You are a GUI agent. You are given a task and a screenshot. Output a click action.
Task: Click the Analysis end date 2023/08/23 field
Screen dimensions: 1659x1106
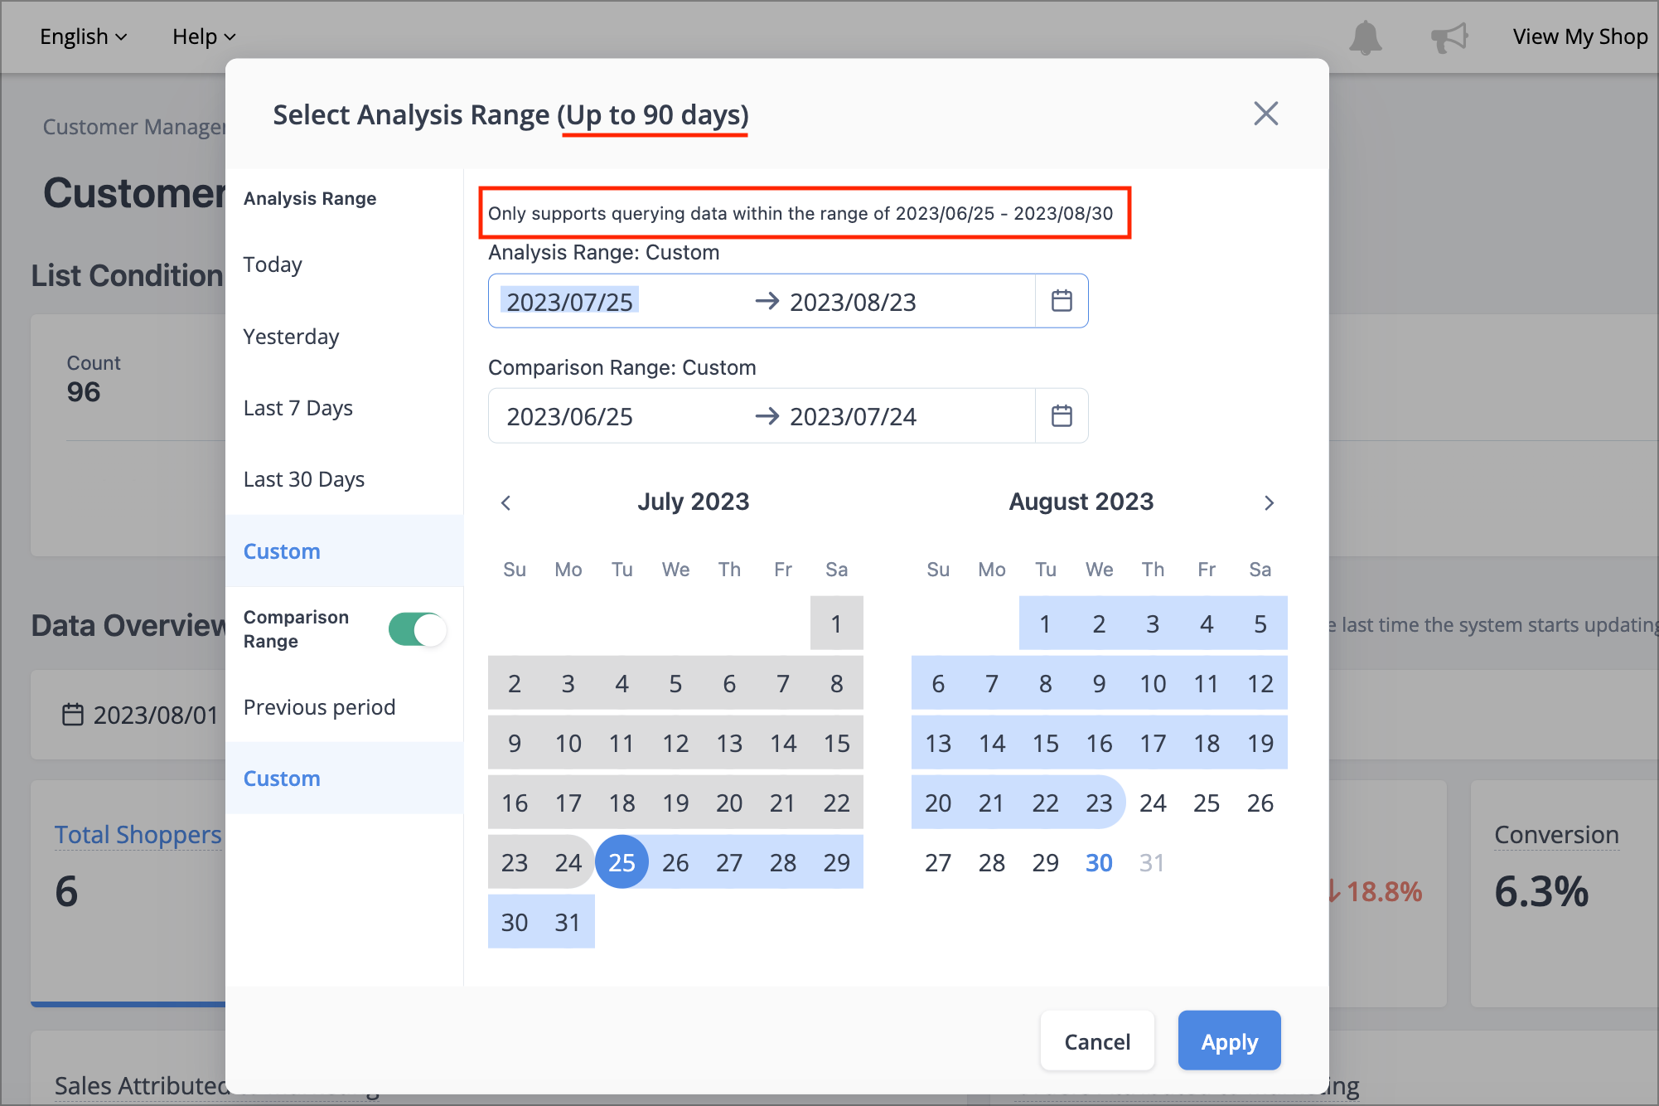point(853,302)
